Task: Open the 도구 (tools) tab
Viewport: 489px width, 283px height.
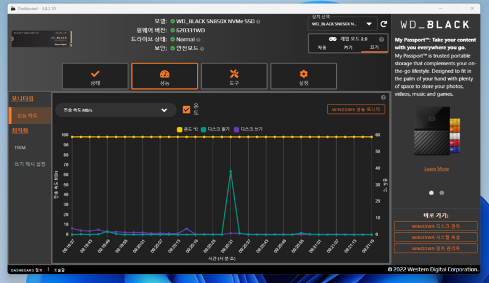Action: (234, 76)
